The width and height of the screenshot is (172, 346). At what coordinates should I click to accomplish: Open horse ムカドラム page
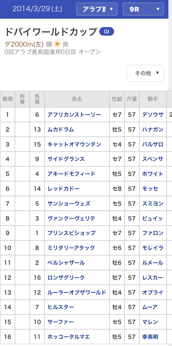pos(61,130)
